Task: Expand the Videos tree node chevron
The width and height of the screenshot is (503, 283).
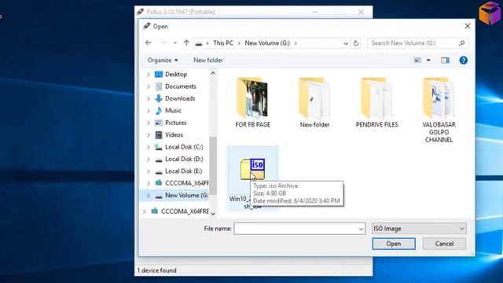Action: (x=149, y=135)
